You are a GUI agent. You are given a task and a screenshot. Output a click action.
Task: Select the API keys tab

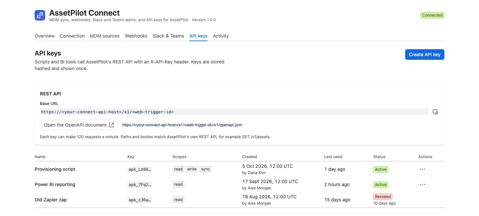click(198, 36)
